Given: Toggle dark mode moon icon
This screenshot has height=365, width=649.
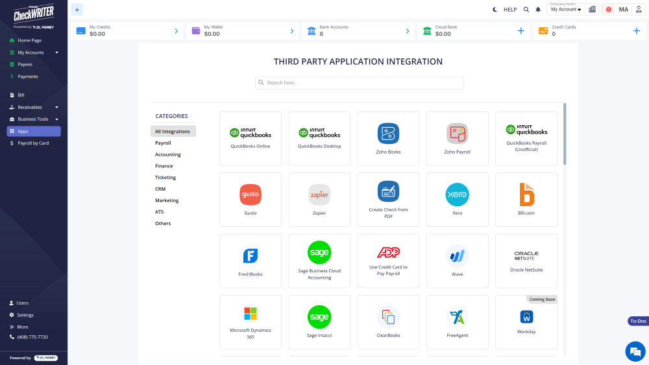Looking at the screenshot, I should (x=495, y=10).
